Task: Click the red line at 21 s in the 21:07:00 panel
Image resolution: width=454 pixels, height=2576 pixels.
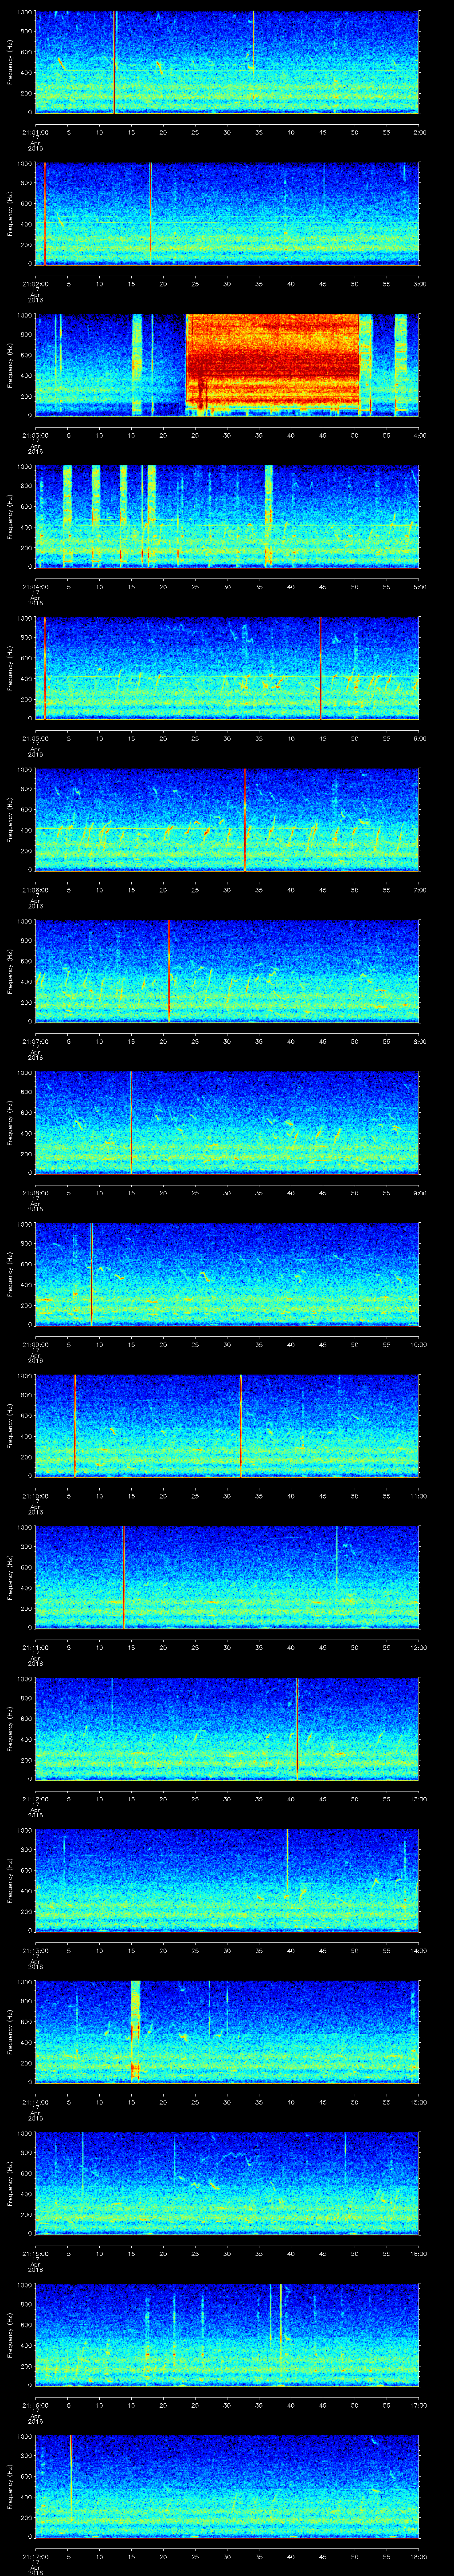Action: coord(168,970)
